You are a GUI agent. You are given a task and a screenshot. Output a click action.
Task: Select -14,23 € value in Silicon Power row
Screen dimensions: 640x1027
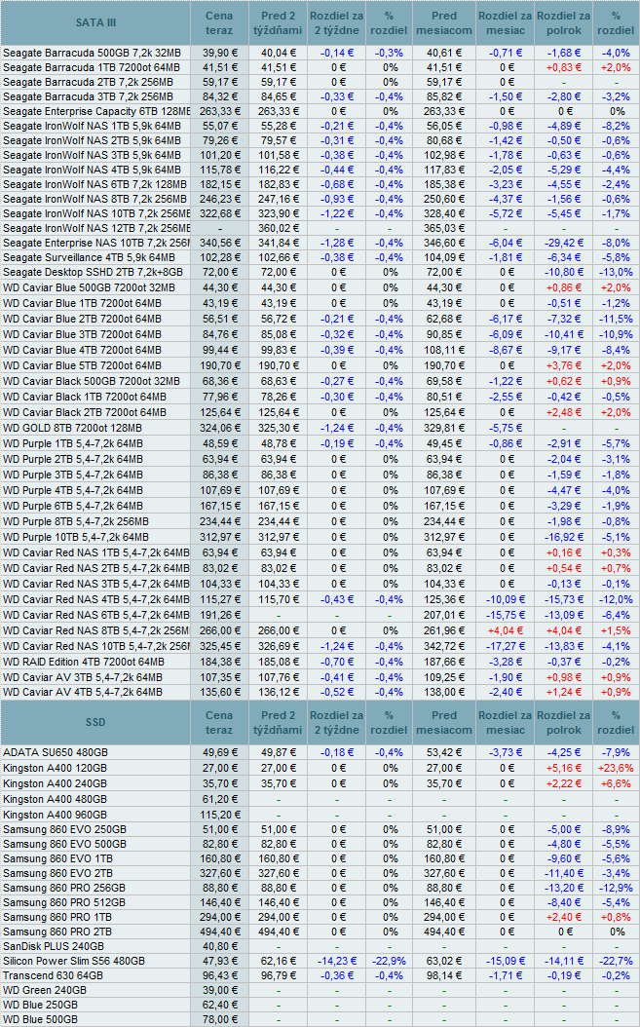(337, 962)
